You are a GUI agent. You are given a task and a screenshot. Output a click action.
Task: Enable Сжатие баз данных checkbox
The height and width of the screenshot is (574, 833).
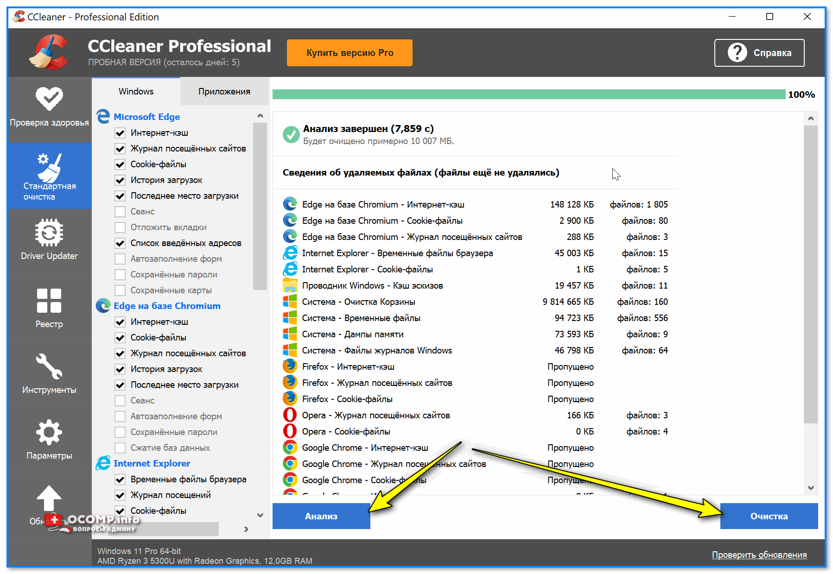point(120,448)
